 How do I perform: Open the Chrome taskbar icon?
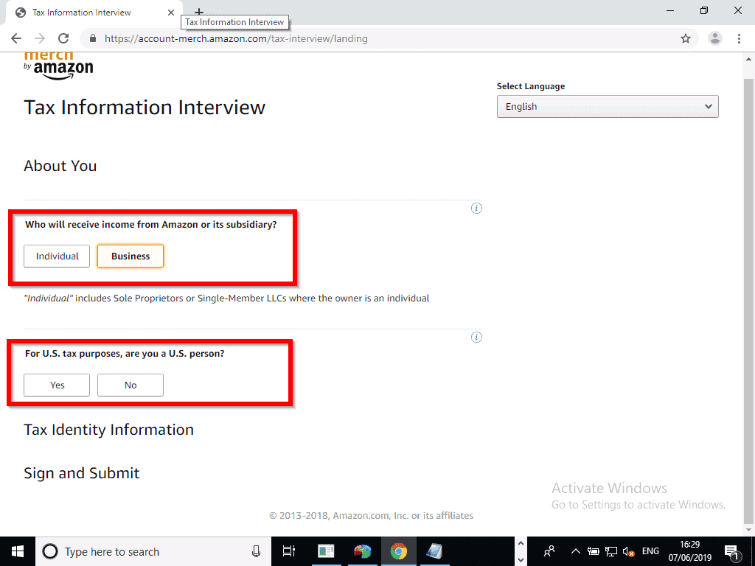[399, 551]
